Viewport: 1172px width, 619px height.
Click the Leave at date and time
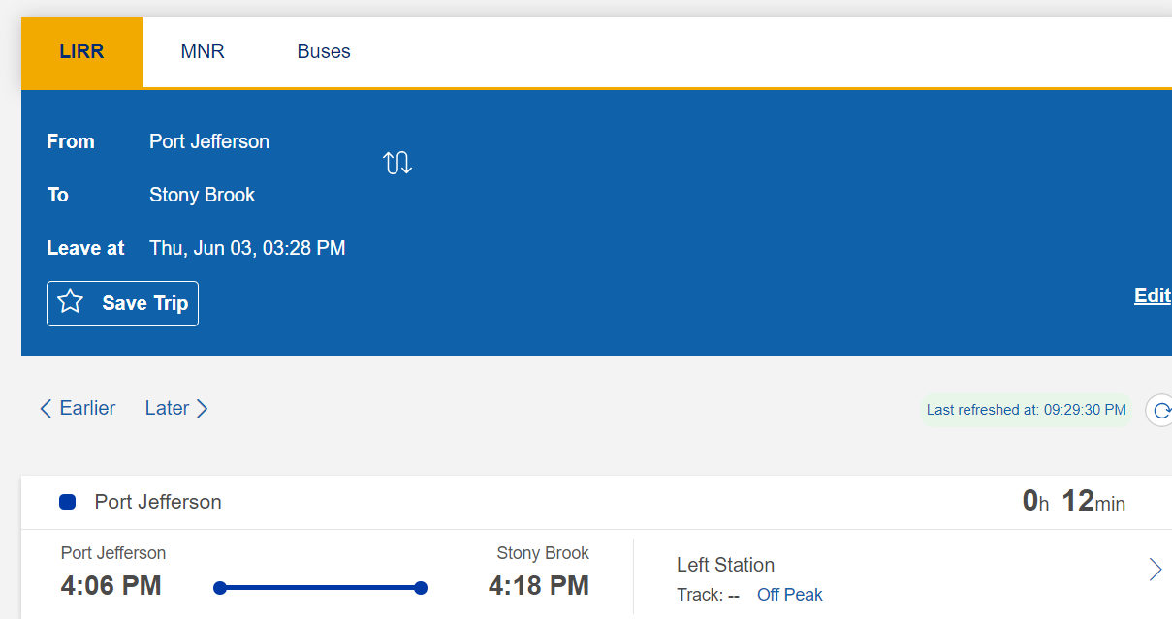pyautogui.click(x=247, y=248)
